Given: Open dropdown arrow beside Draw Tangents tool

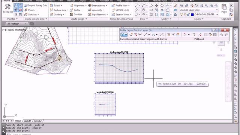Looking at the screenshot, I should coord(126,34).
